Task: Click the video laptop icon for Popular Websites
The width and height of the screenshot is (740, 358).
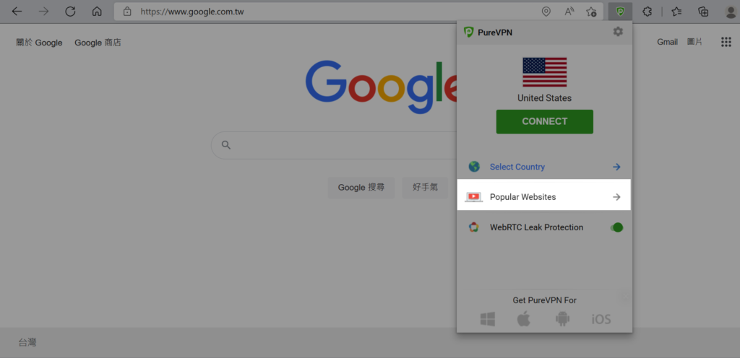Action: [x=474, y=197]
